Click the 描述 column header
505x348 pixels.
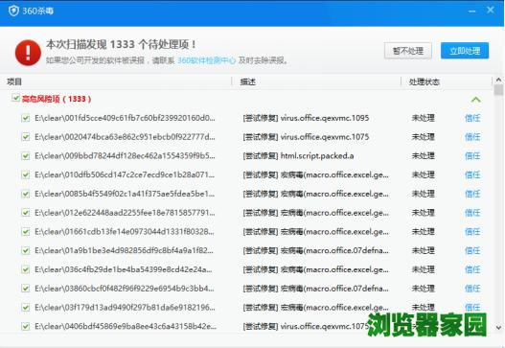[247, 81]
